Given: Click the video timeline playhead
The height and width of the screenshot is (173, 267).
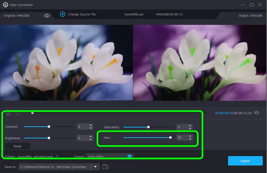Looking at the screenshot, I should click(32, 113).
